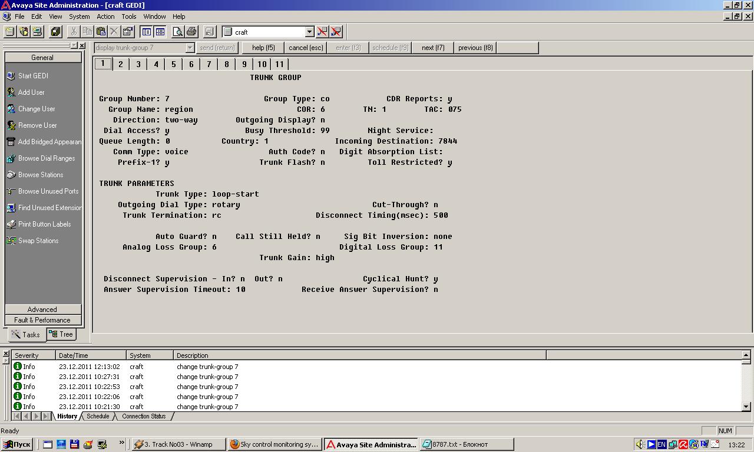Open the Swap Stations task
This screenshot has height=452, width=754.
tap(33, 241)
